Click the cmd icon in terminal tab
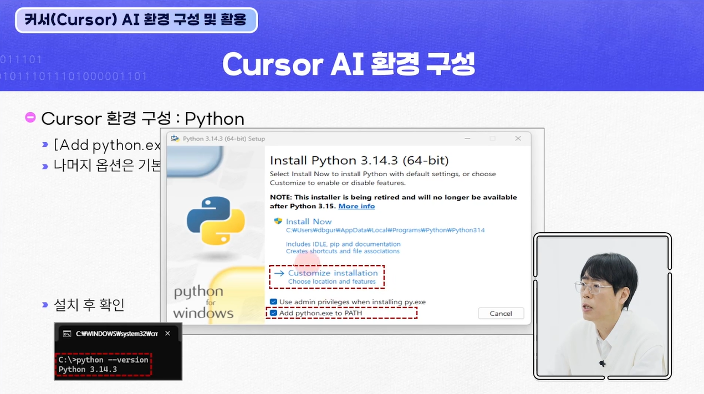The image size is (704, 394). click(x=67, y=334)
